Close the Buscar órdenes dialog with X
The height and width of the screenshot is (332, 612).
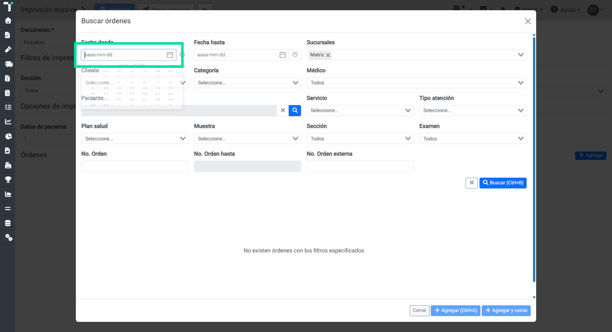click(x=528, y=21)
